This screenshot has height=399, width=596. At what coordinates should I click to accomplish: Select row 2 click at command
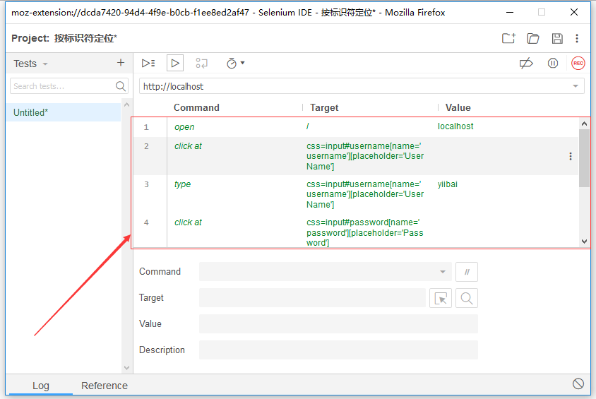[355, 156]
